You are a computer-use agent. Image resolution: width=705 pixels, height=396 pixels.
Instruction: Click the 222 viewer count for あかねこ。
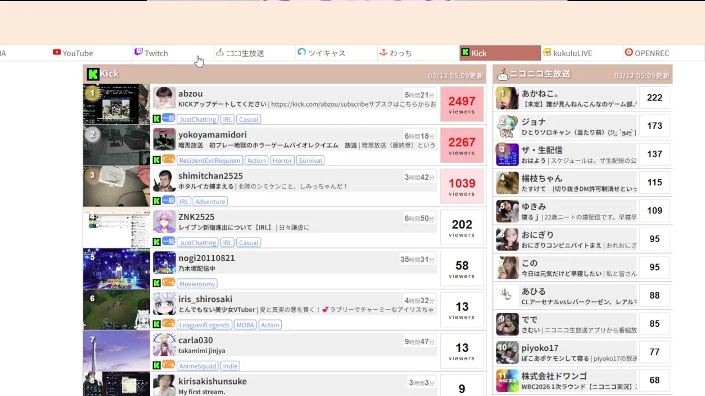(654, 98)
